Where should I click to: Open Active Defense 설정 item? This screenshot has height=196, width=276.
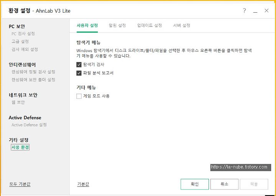click(29, 125)
